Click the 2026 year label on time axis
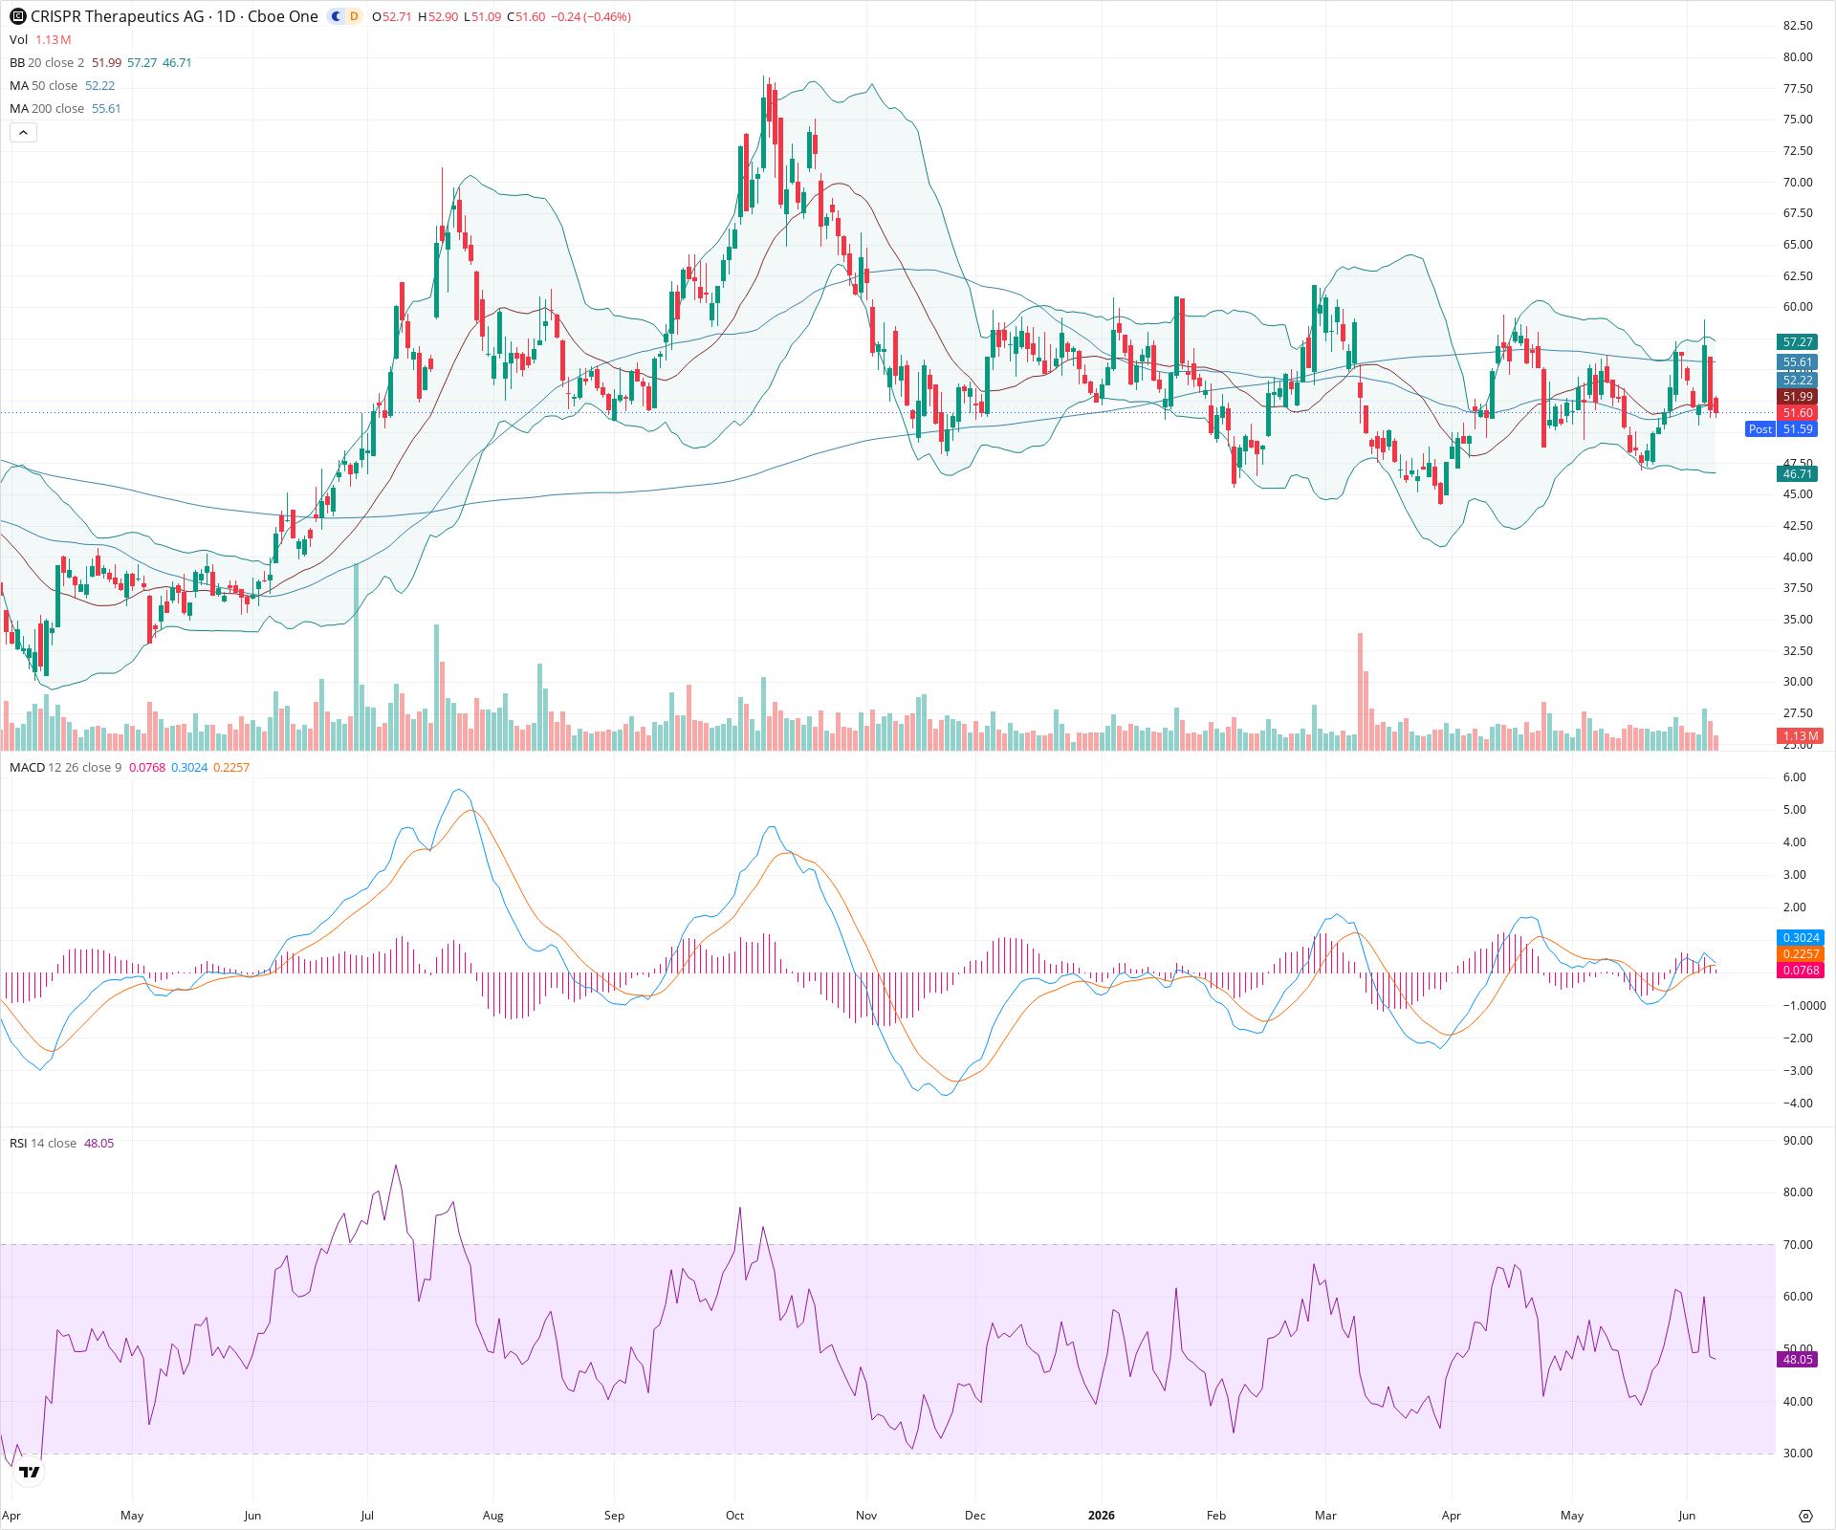The width and height of the screenshot is (1836, 1530). point(1102,1515)
